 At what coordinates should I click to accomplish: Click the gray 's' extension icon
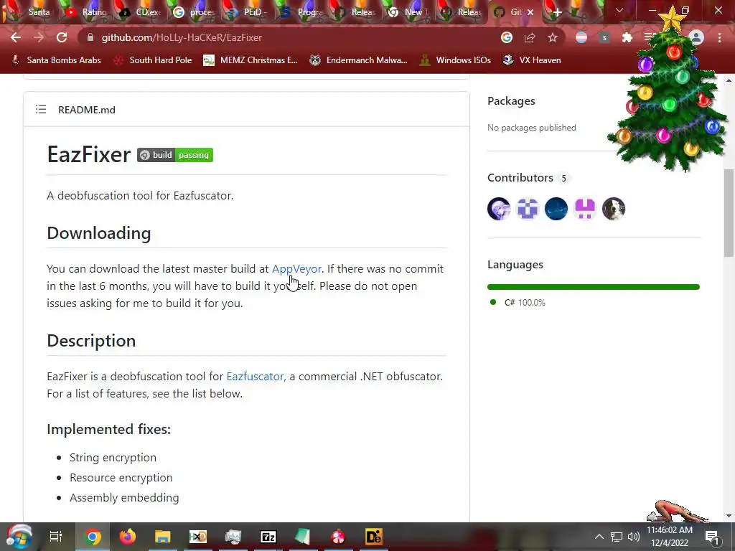[604, 37]
